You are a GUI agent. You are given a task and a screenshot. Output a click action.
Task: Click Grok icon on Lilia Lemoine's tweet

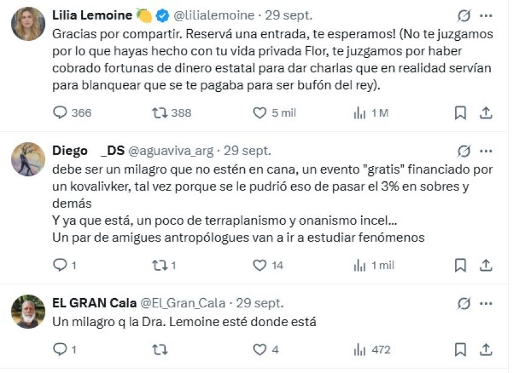pos(463,15)
